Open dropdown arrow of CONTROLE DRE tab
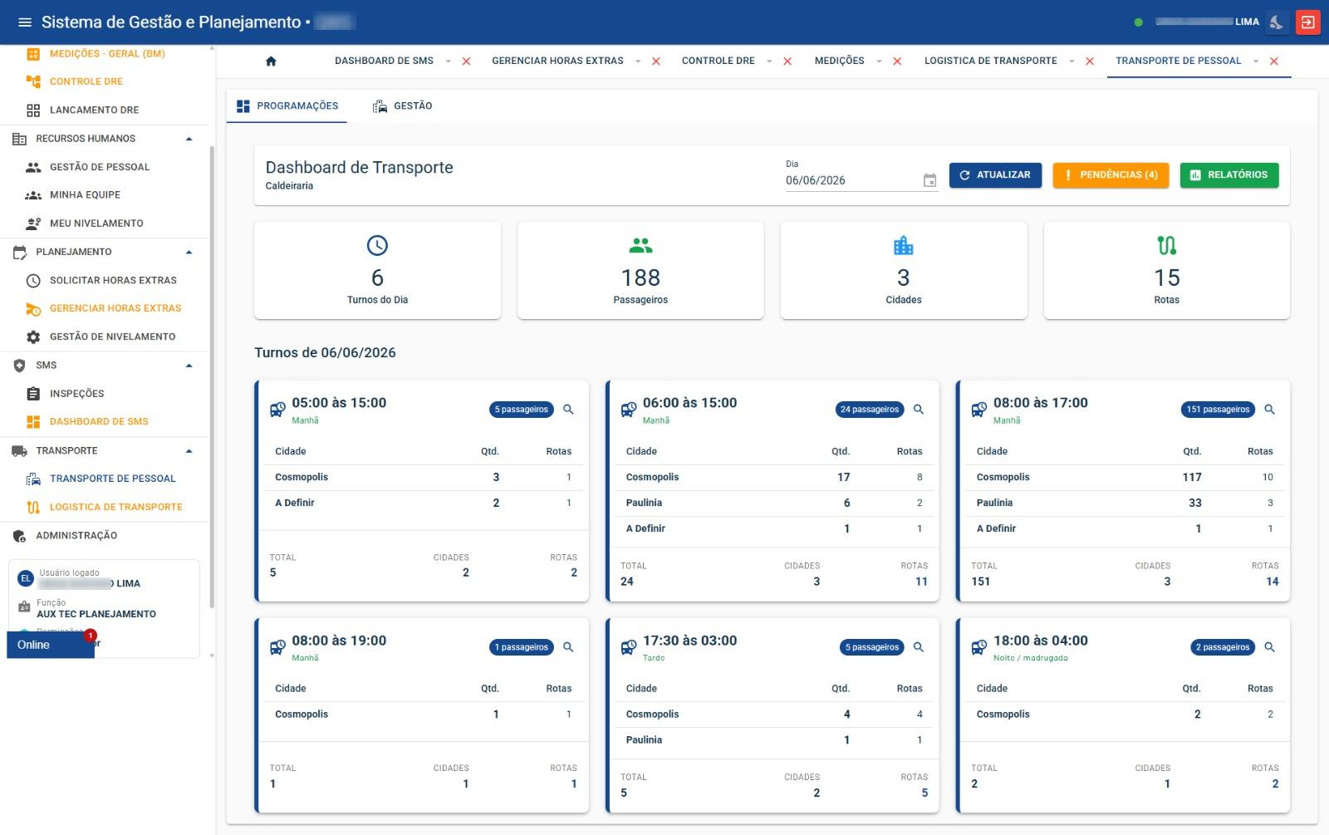 click(769, 61)
